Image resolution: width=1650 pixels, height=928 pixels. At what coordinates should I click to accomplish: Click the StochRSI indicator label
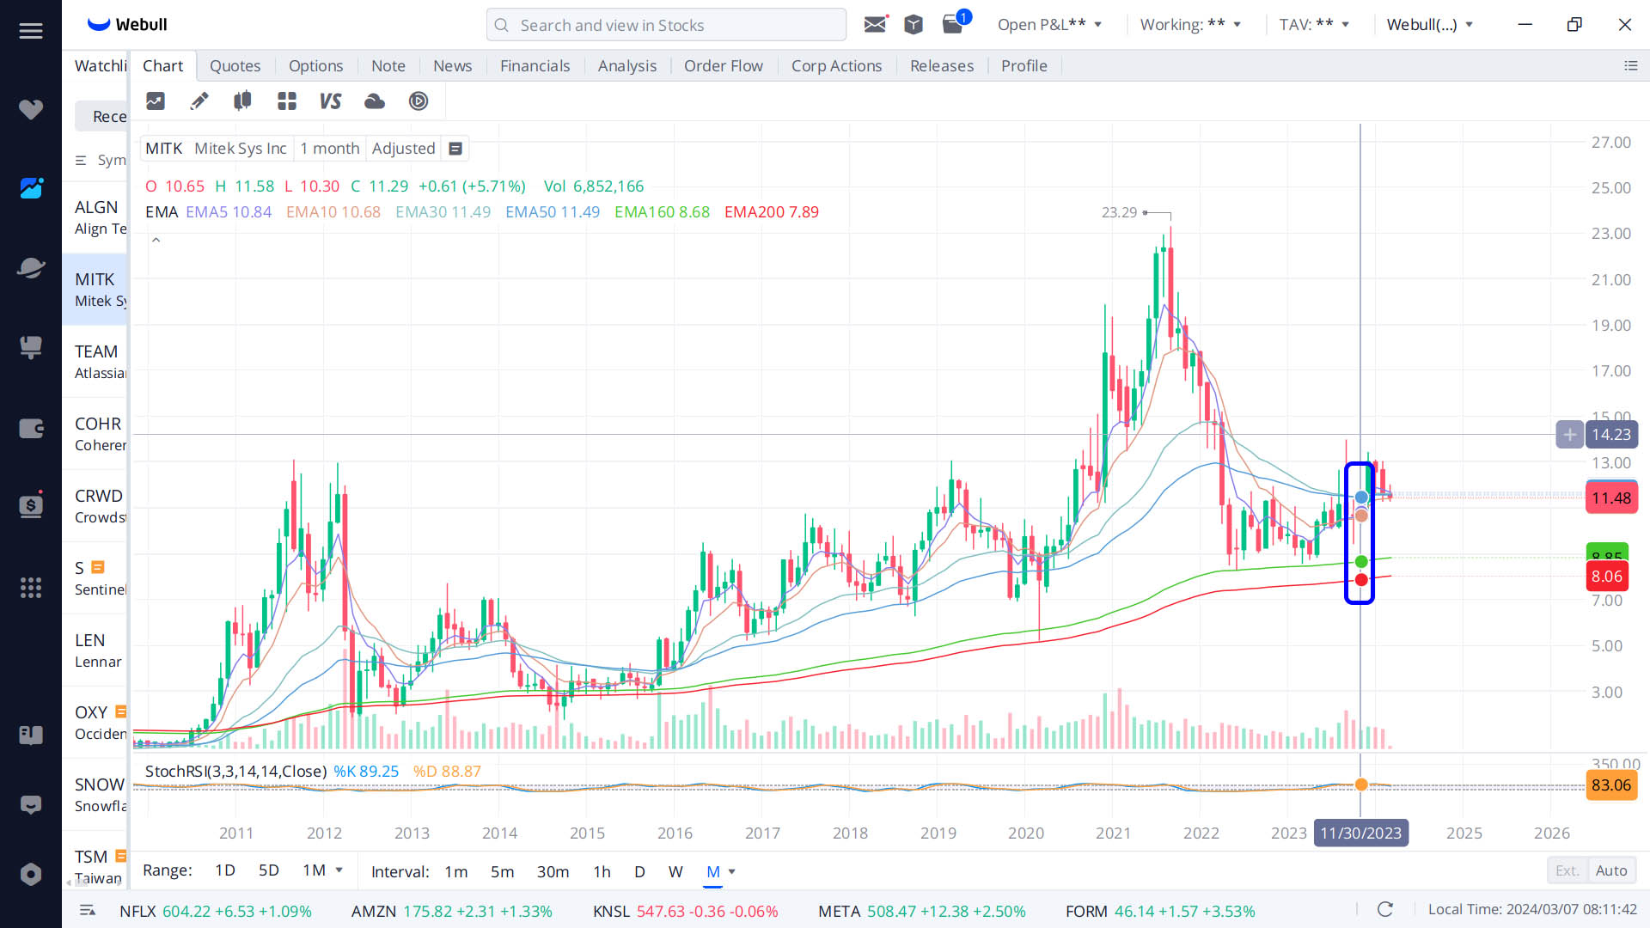[235, 772]
